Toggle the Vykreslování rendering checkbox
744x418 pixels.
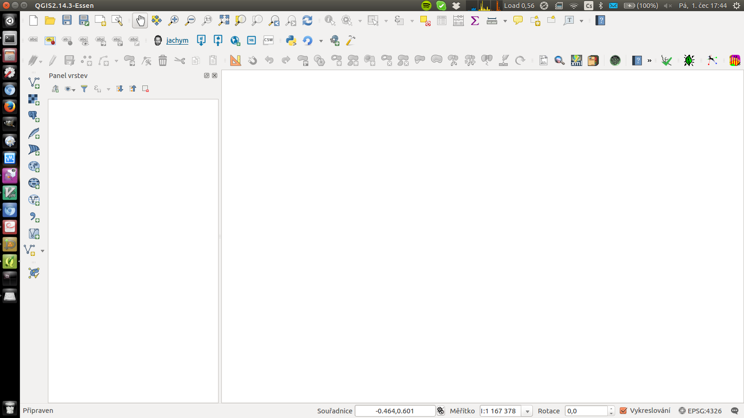(624, 411)
